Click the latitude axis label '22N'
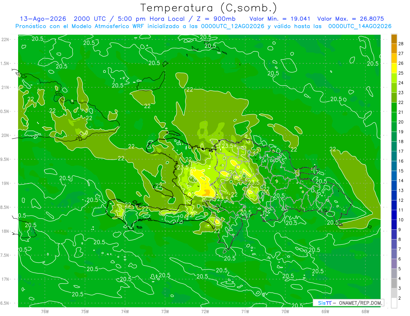The height and width of the screenshot is (316, 410). (5, 39)
